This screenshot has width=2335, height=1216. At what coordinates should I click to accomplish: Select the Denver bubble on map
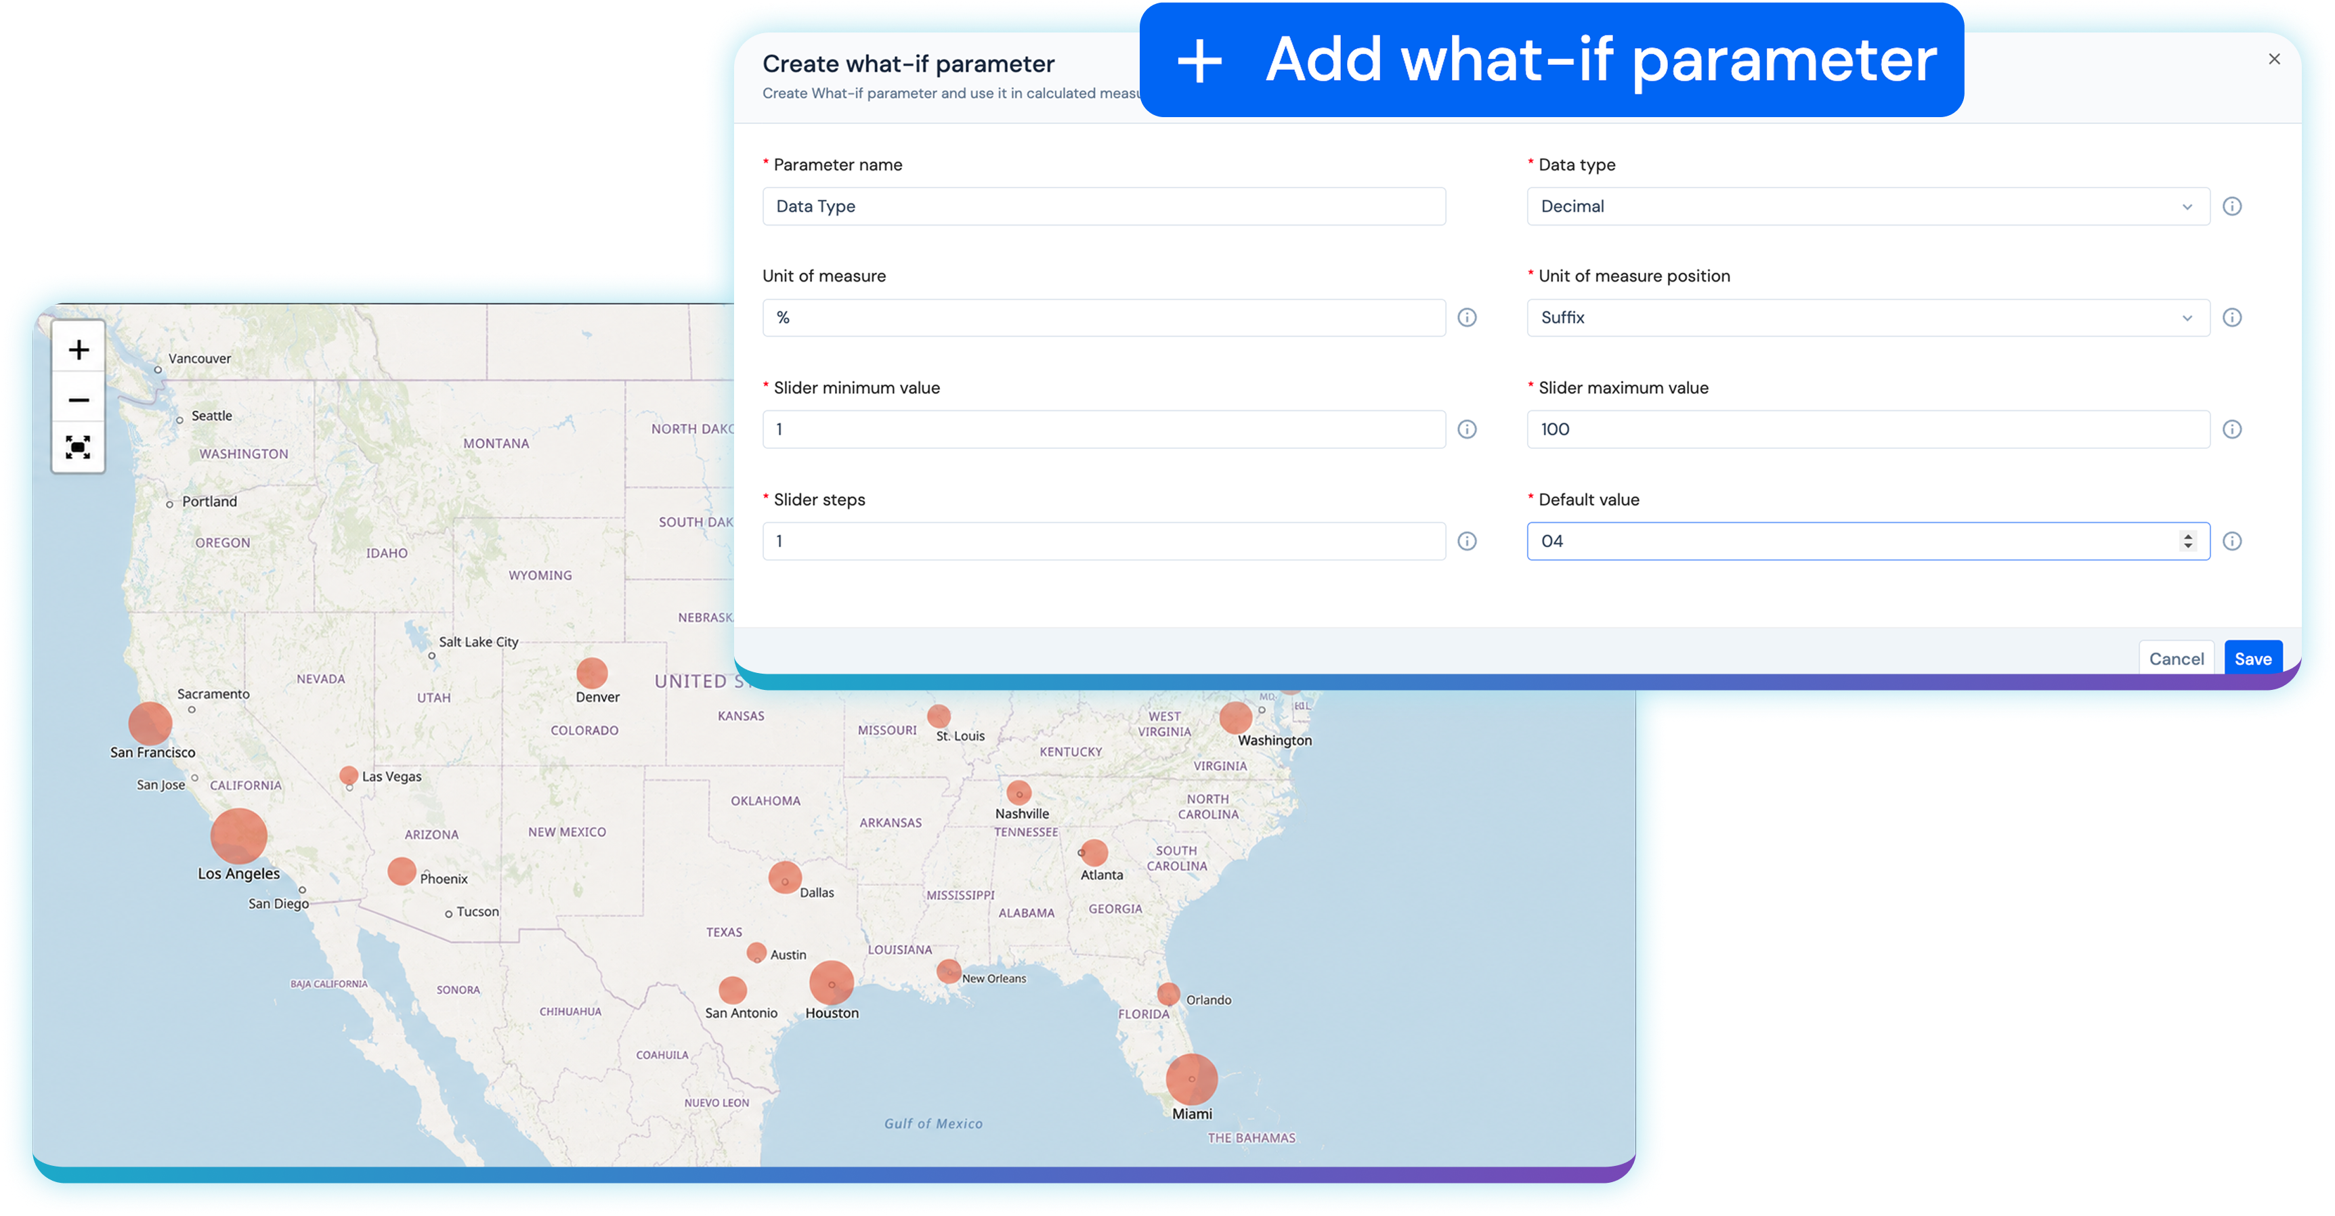[x=592, y=673]
